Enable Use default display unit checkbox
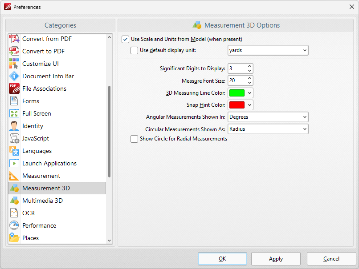Viewport: 359px width, 269px height. click(x=134, y=50)
